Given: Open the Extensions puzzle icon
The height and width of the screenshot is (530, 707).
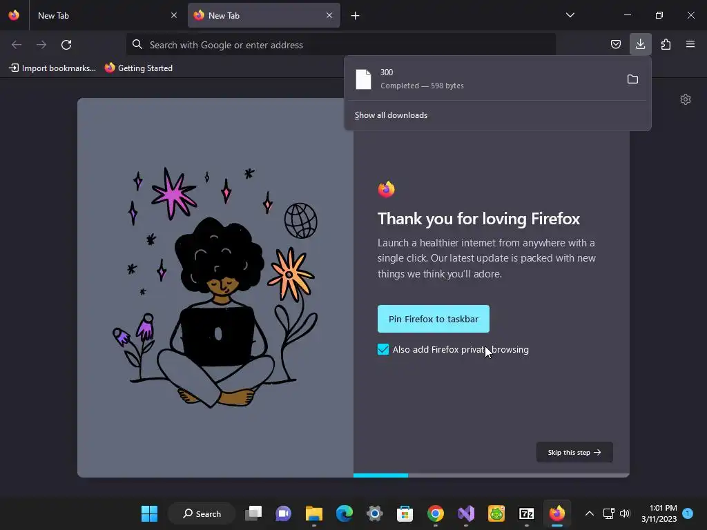Looking at the screenshot, I should tap(666, 44).
